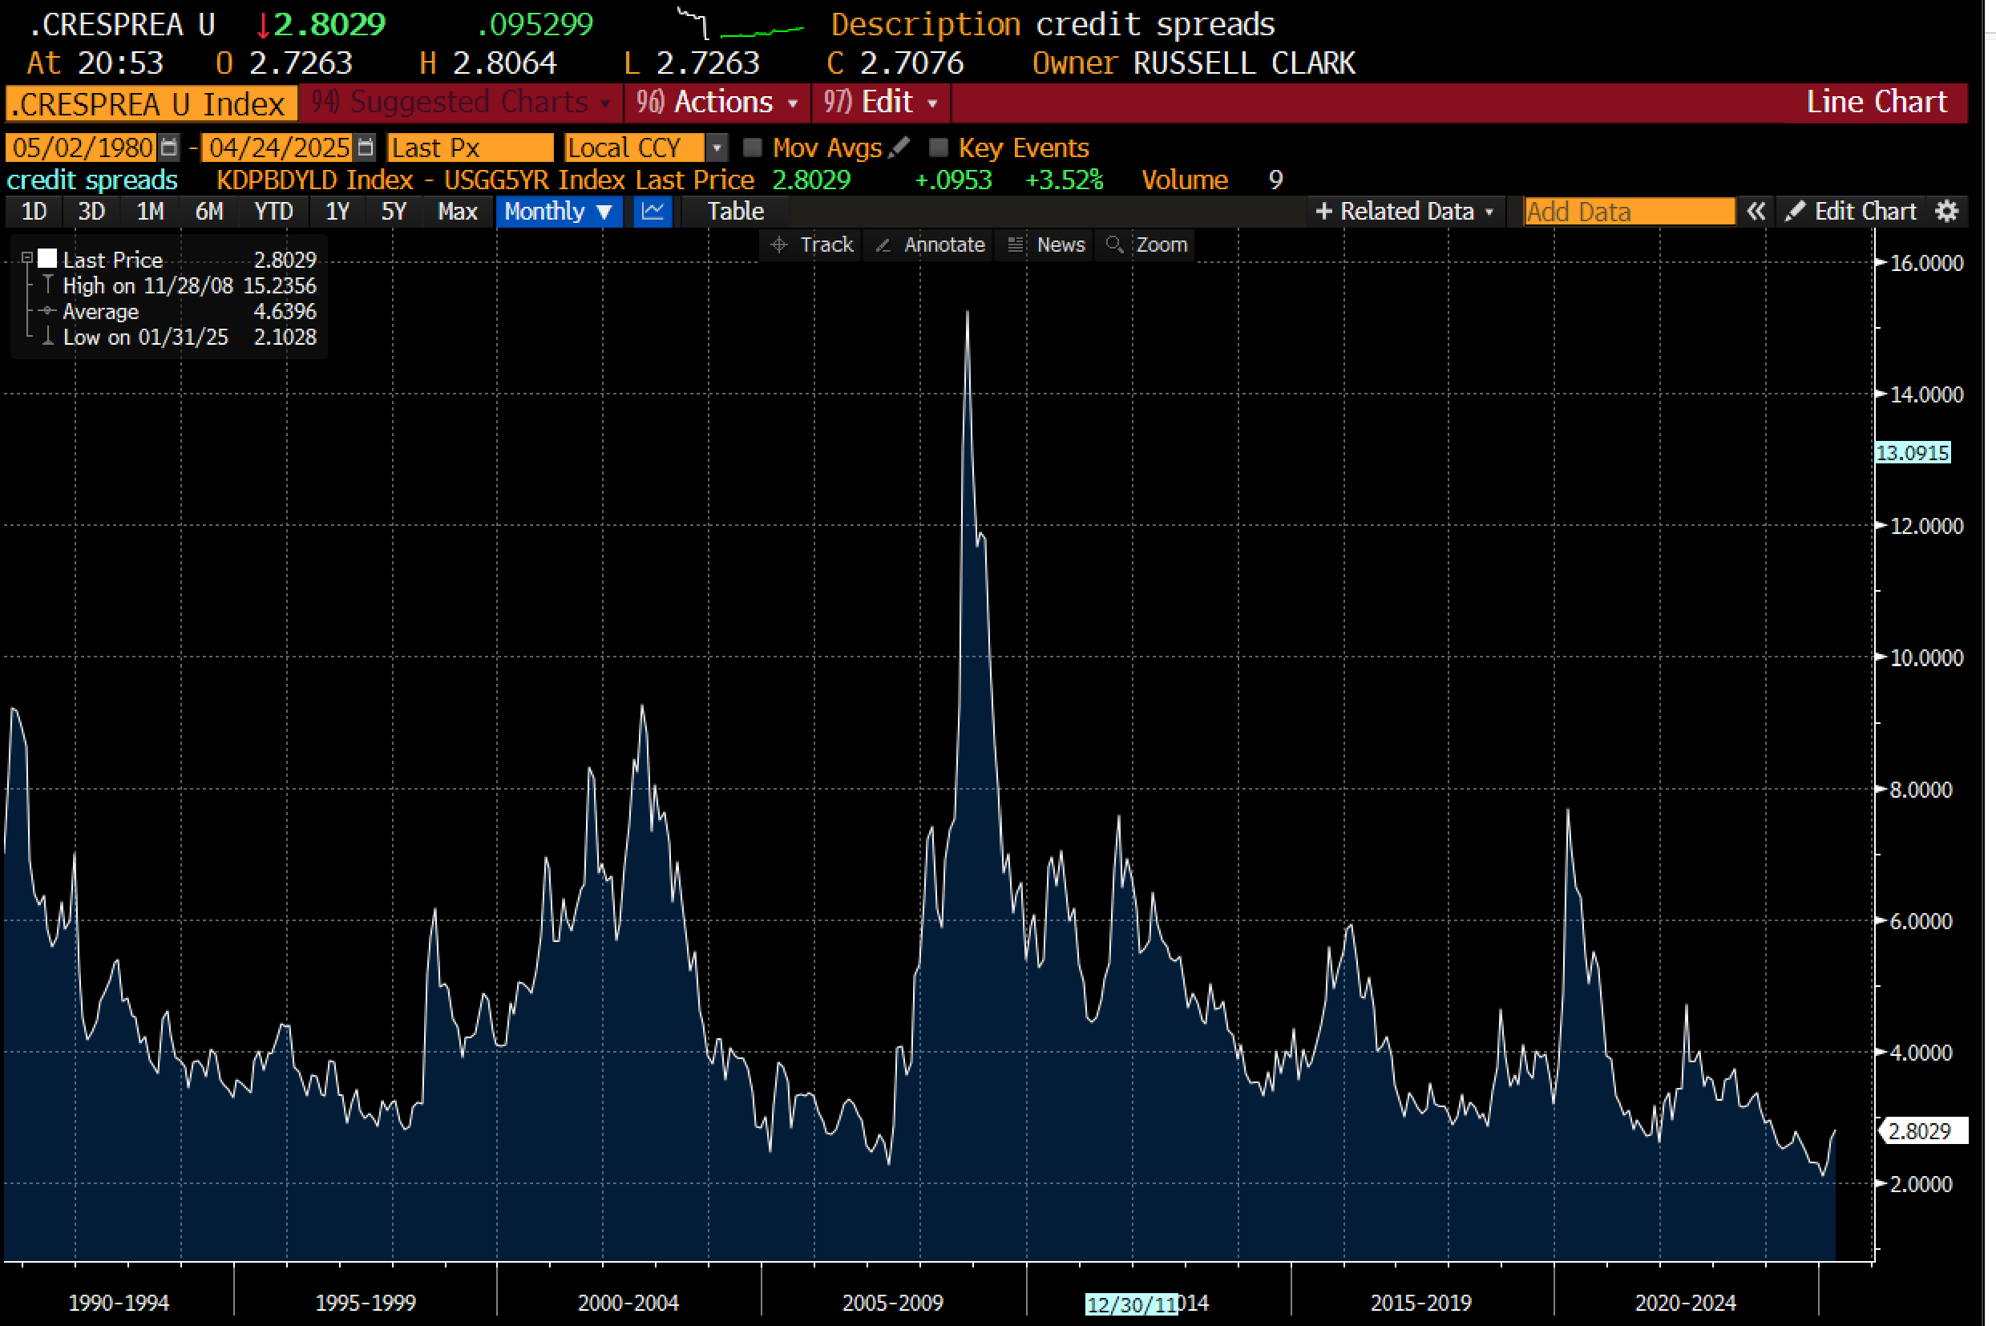The width and height of the screenshot is (1996, 1326).
Task: Select the 3D range tab
Action: click(x=91, y=212)
